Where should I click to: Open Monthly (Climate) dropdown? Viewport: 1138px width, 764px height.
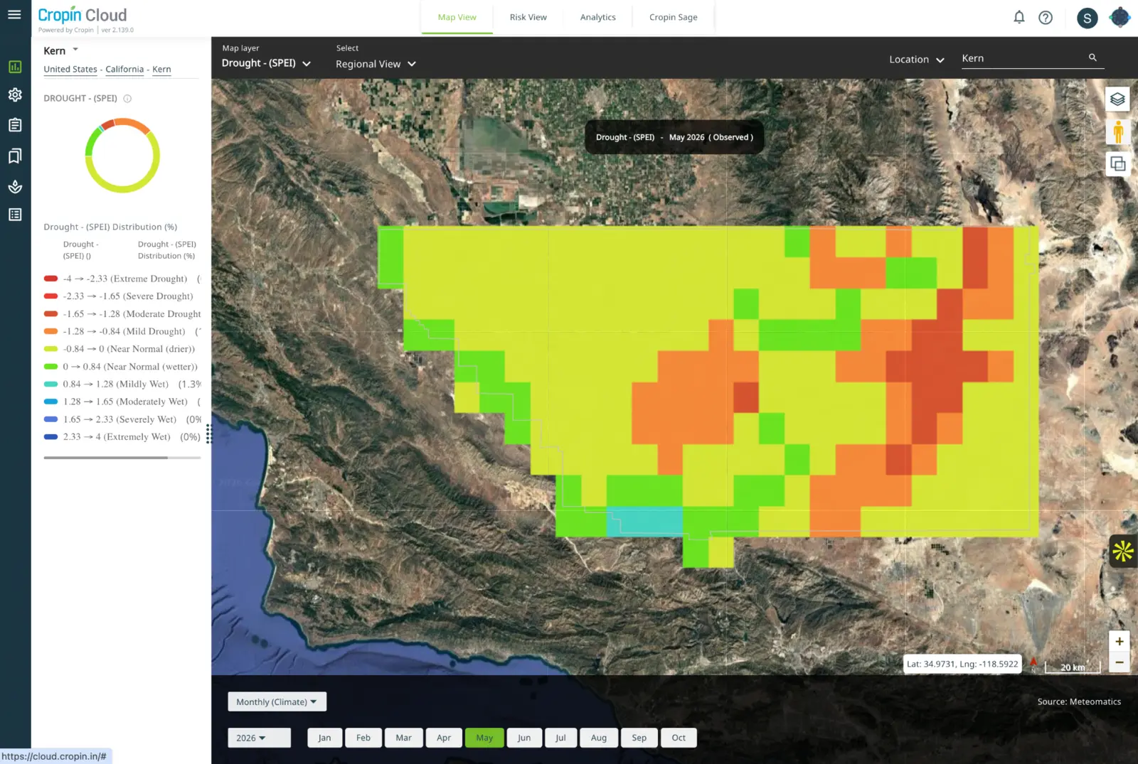(x=277, y=701)
